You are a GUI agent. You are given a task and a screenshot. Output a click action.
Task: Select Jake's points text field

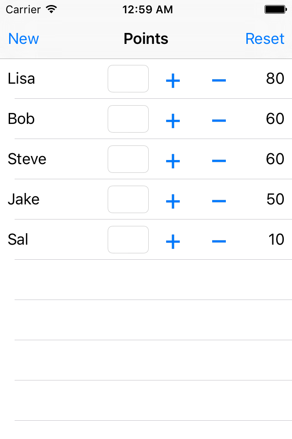point(128,199)
